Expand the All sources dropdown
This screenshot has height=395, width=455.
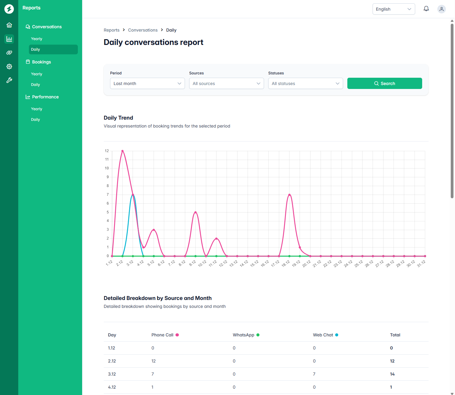tap(226, 83)
